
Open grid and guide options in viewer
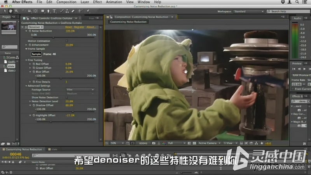click(x=128, y=143)
